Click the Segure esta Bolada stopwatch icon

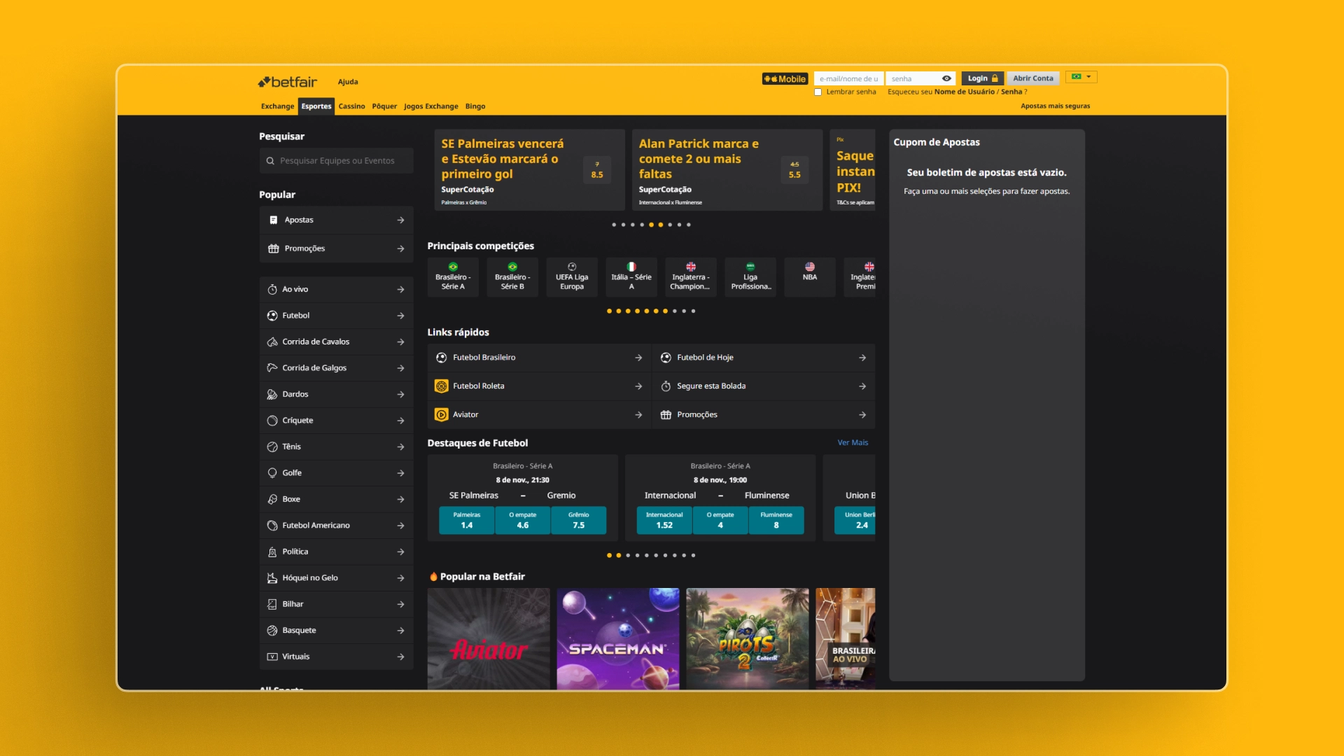click(x=666, y=386)
